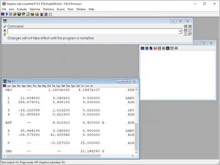Click second green icon in graphics window toolbar

pos(147,48)
